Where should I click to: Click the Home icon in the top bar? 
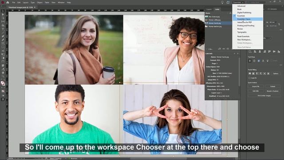(8, 3)
